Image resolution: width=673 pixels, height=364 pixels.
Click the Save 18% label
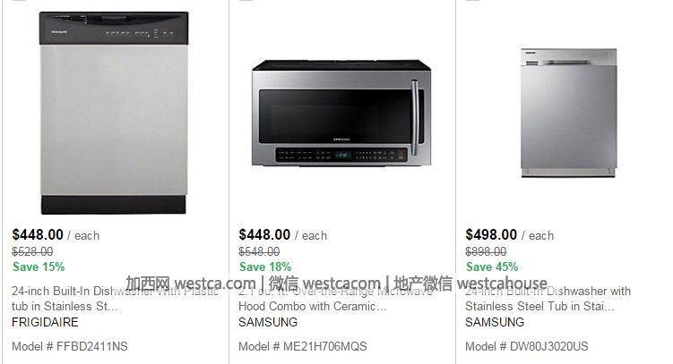coord(265,267)
